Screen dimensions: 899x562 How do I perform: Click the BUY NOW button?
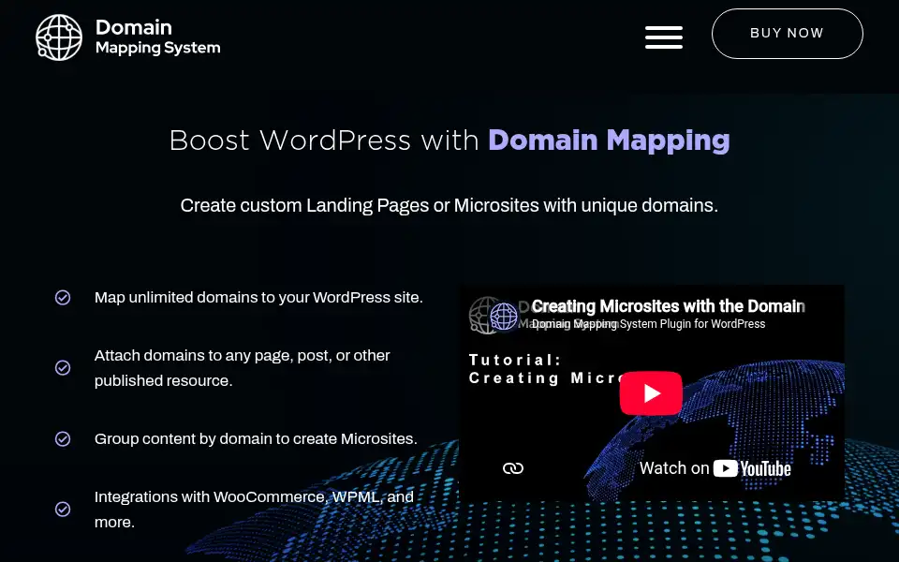(x=788, y=34)
